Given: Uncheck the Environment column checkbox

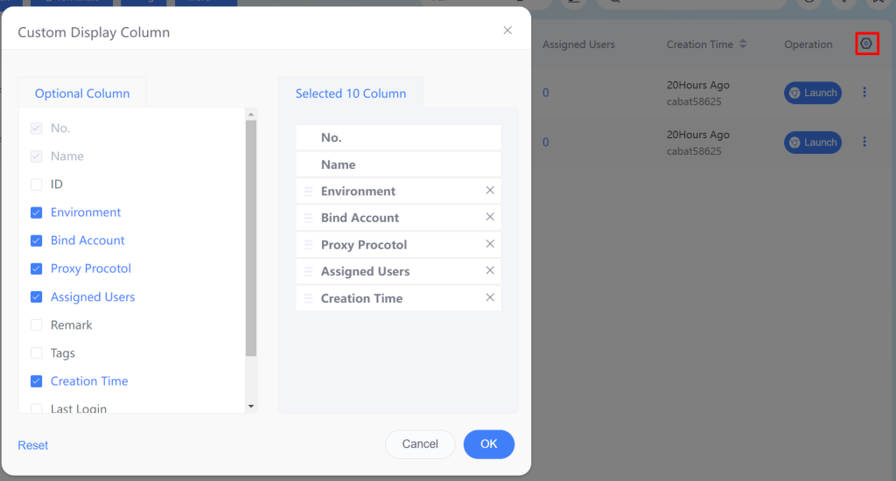Looking at the screenshot, I should (x=36, y=213).
